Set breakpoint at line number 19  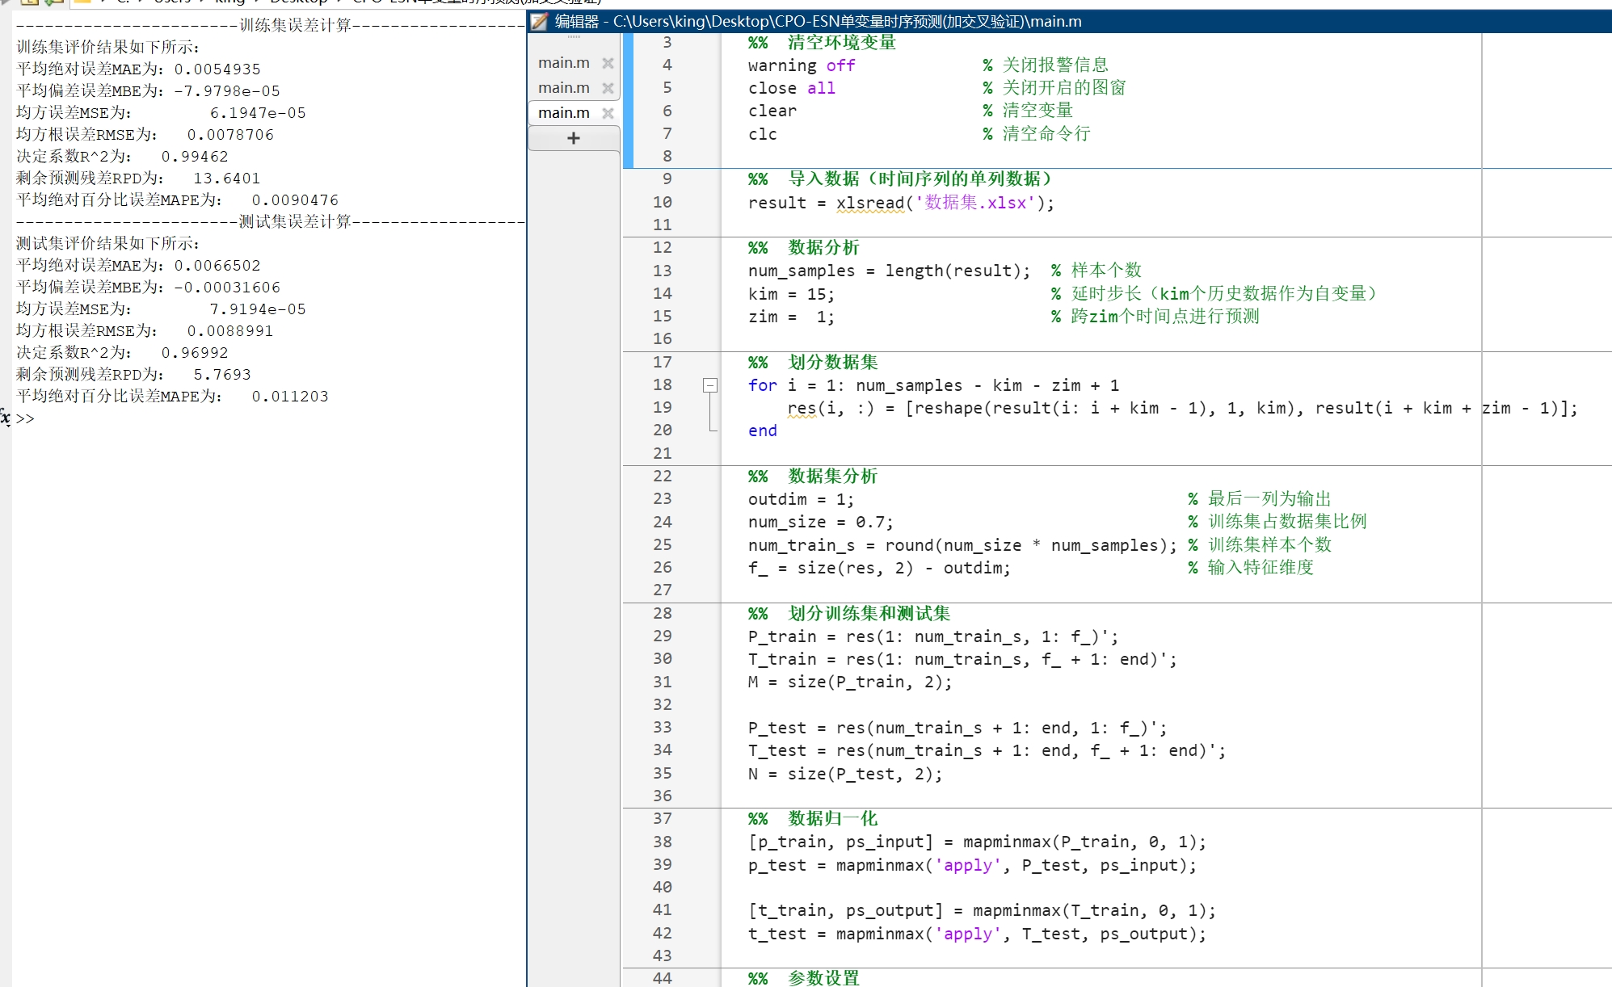663,408
